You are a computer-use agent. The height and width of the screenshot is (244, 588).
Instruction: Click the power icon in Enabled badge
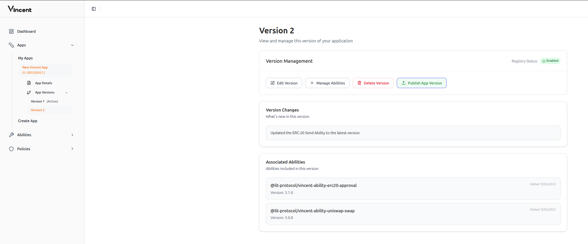click(544, 61)
